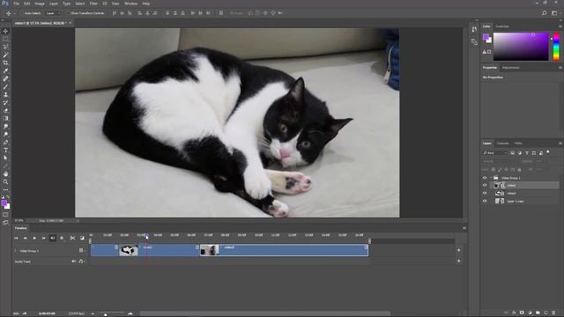Viewport: 564px width, 317px height.
Task: Select the Eraser tool
Action: 5,110
